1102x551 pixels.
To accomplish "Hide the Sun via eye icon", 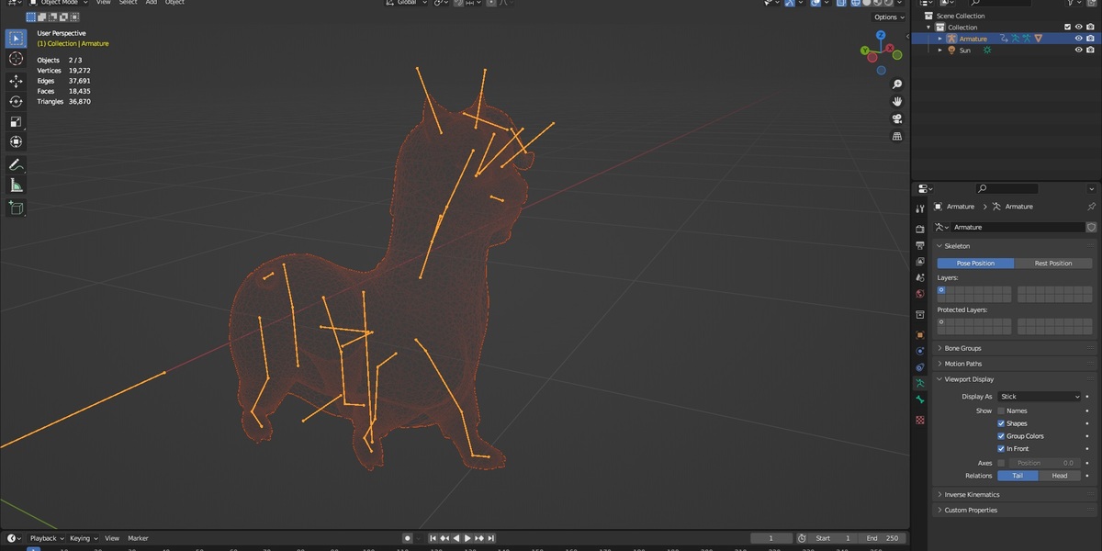I will (x=1079, y=51).
